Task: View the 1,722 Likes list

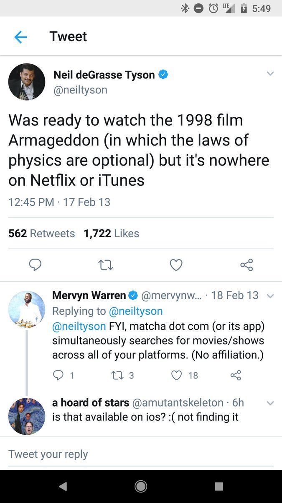Action: 112,233
